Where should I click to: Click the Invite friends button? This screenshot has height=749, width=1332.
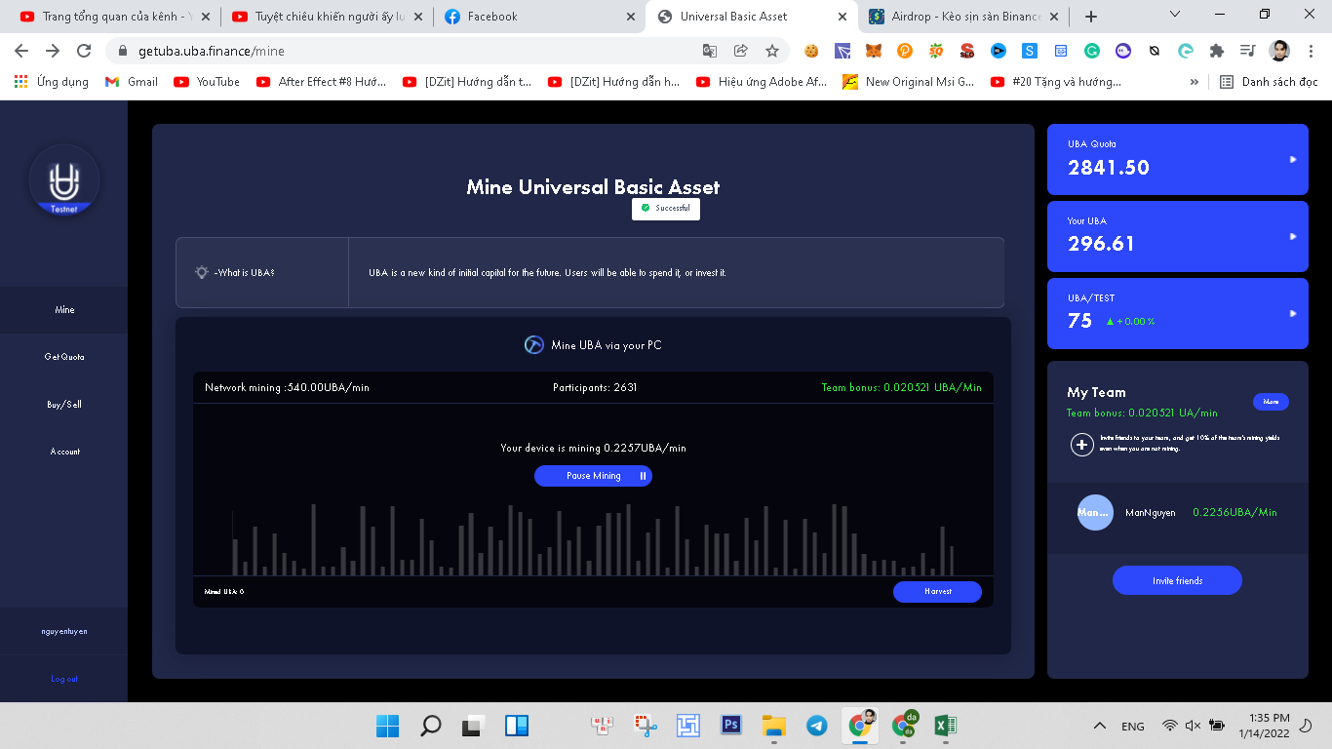1177,580
